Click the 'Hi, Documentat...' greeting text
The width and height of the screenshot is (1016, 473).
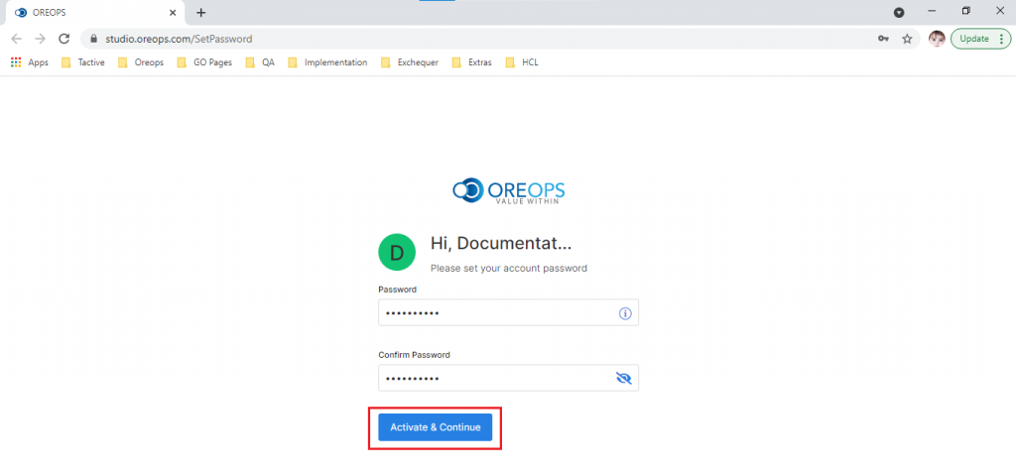click(x=501, y=244)
